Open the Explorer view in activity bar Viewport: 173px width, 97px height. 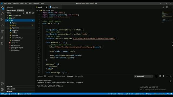pos(2,8)
